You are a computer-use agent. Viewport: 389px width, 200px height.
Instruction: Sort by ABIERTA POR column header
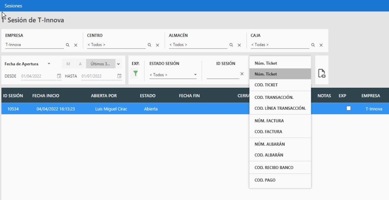[104, 96]
